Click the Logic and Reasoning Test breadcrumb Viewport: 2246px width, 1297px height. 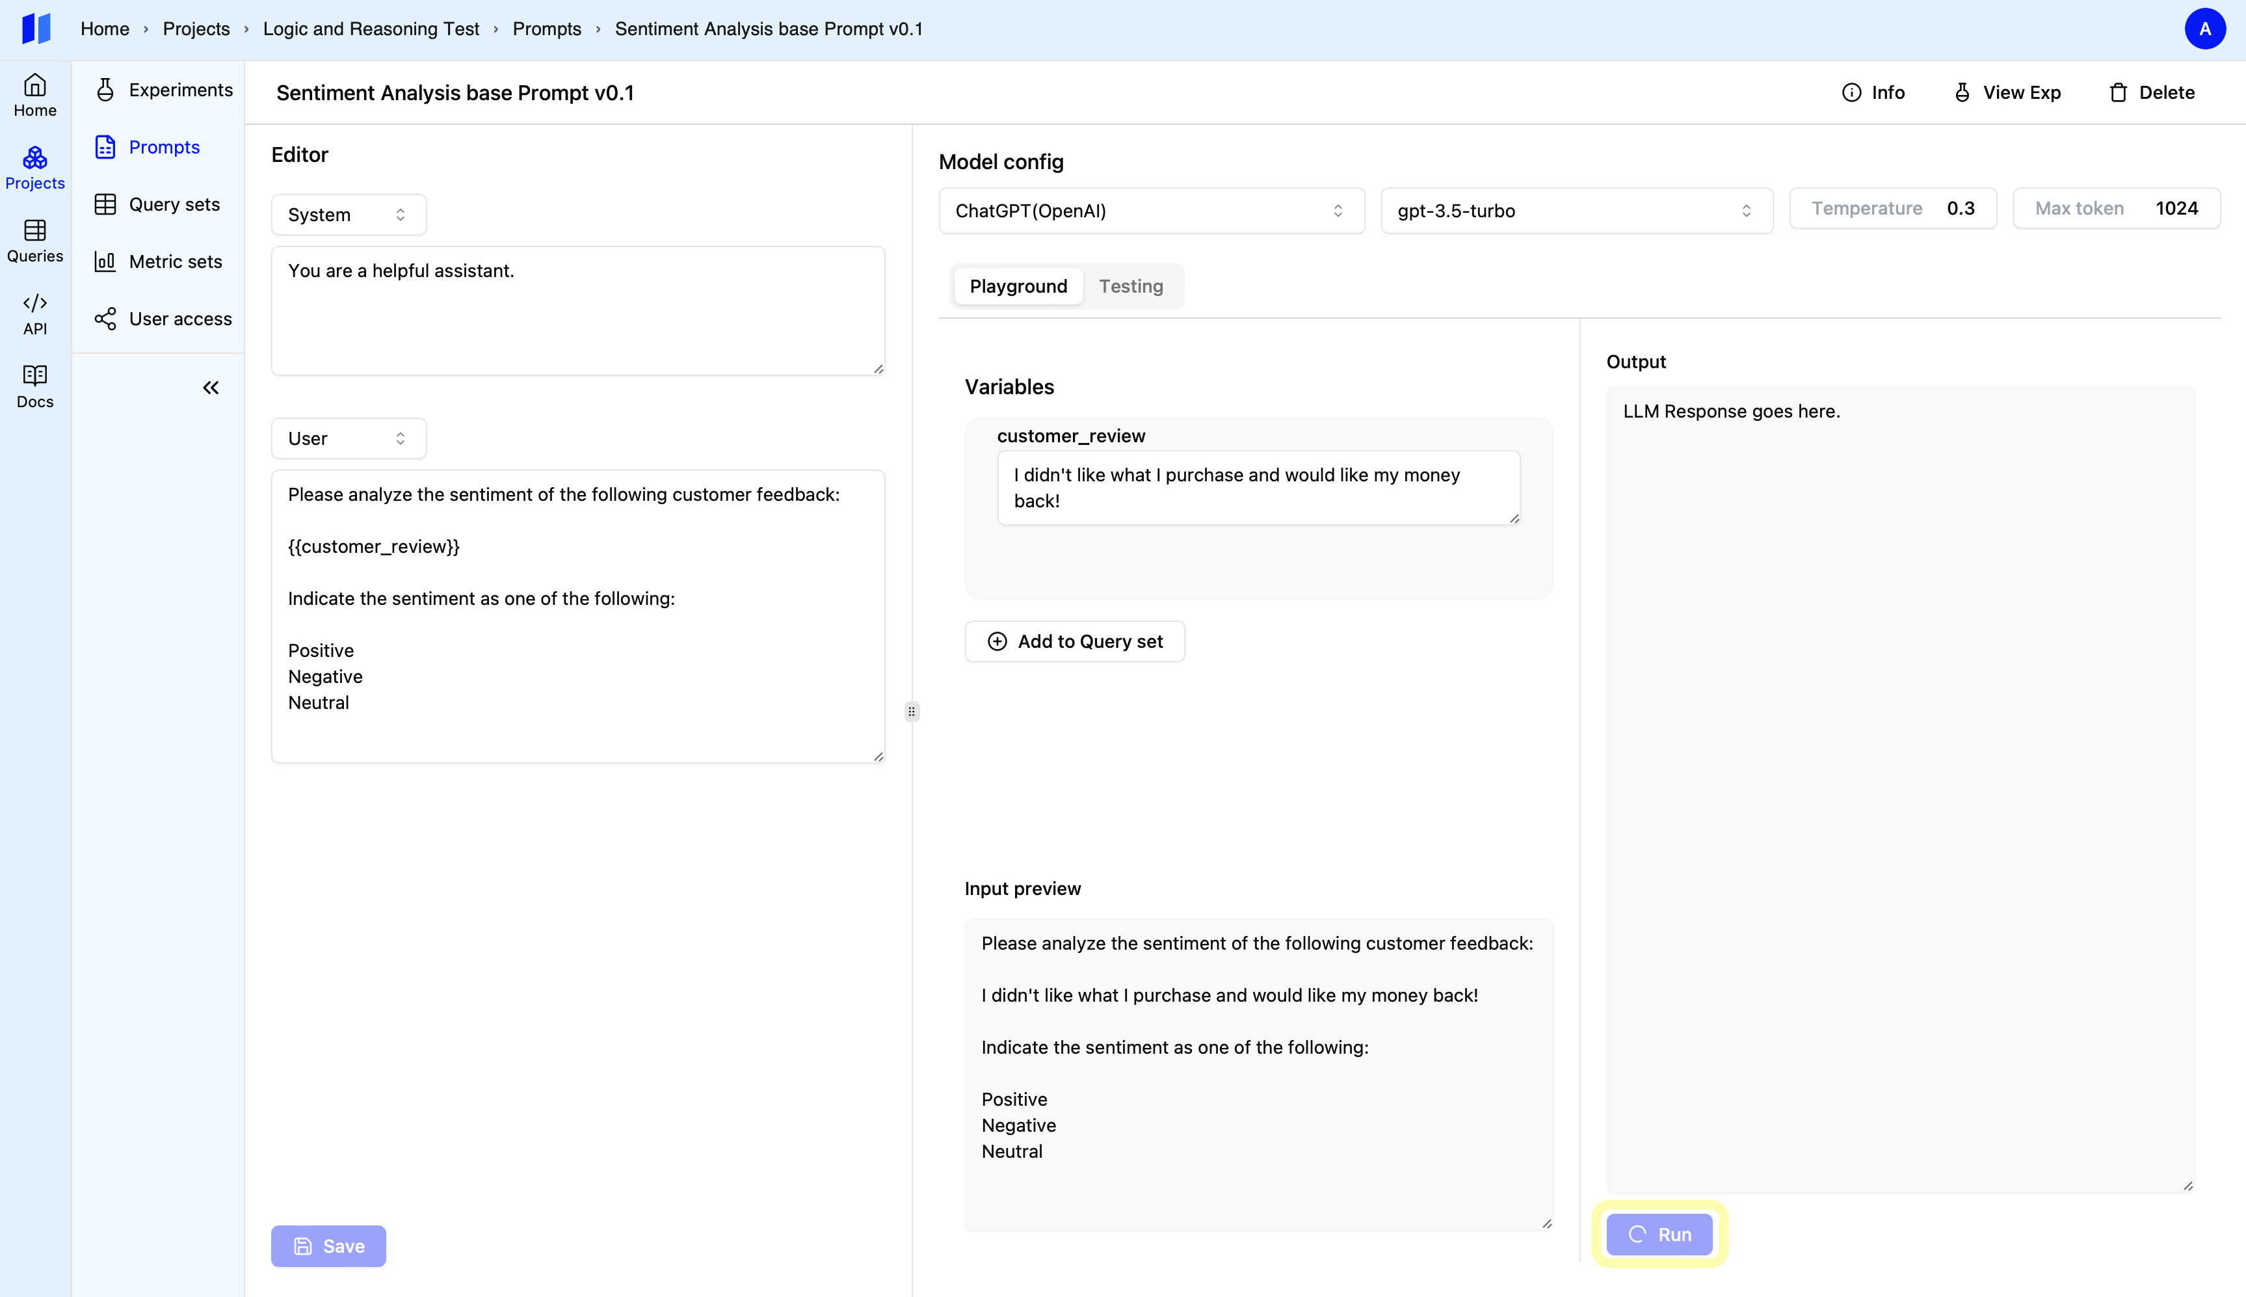371,29
